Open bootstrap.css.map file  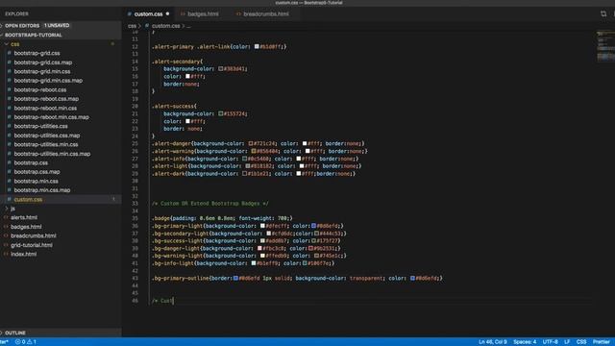37,172
